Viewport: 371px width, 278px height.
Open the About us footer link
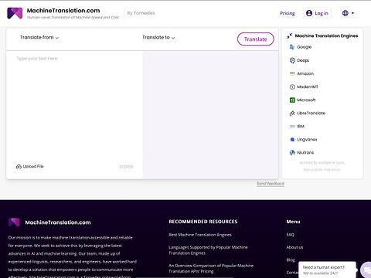coord(294,247)
